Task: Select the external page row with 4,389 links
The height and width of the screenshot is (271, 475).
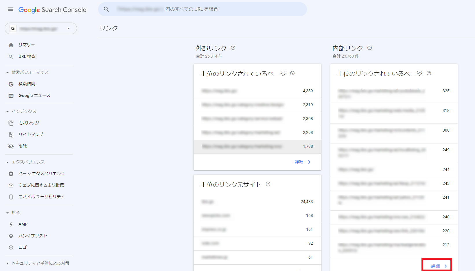Action: point(257,91)
